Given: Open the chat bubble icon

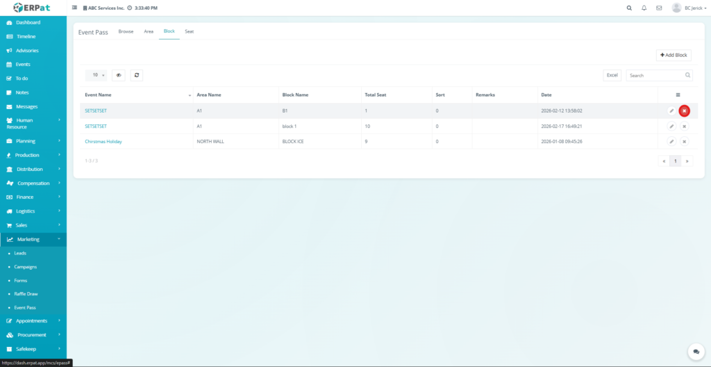Looking at the screenshot, I should point(694,352).
